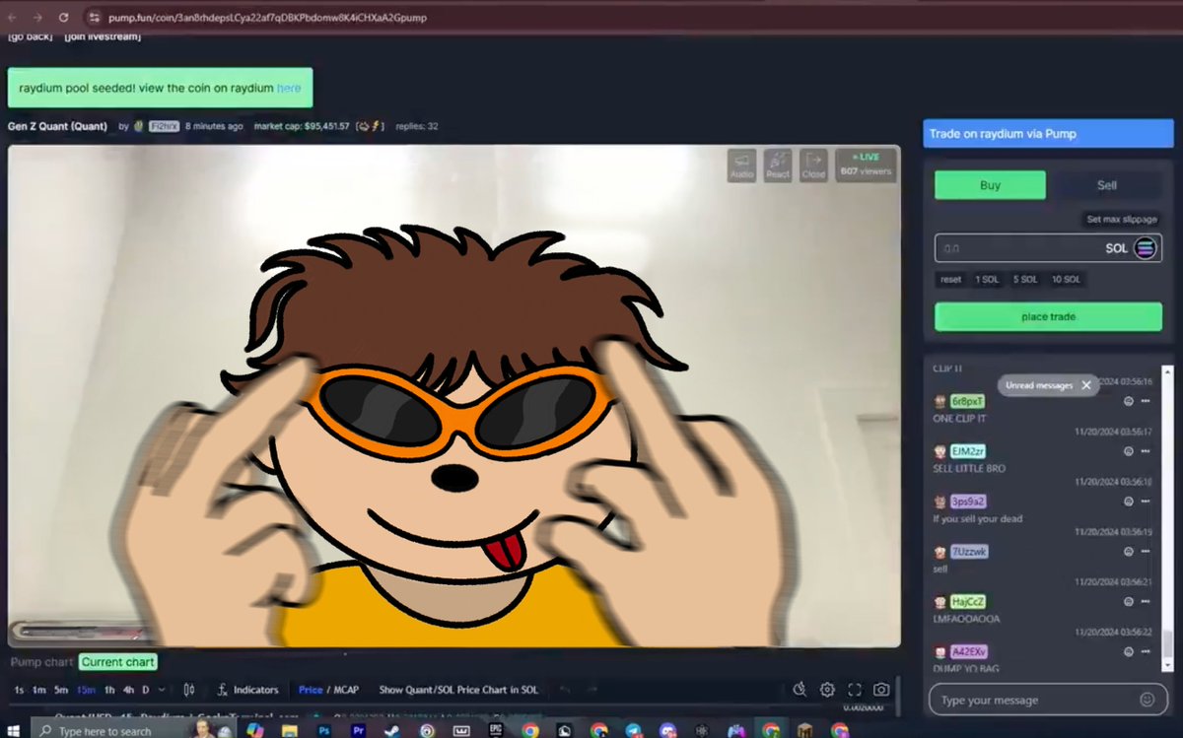
Task: Open more options for EJM2zr's message
Action: (1146, 451)
